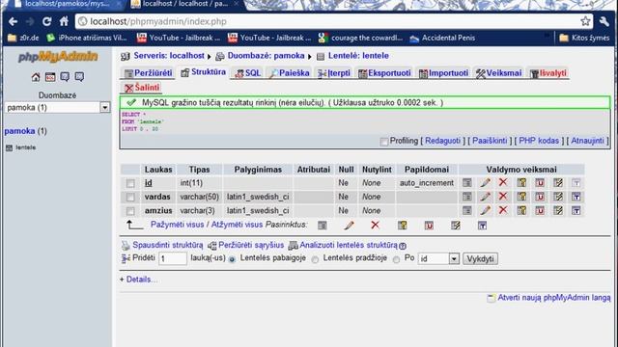Drop the vardas field with red X
This screenshot has height=347, width=618.
pyautogui.click(x=503, y=197)
